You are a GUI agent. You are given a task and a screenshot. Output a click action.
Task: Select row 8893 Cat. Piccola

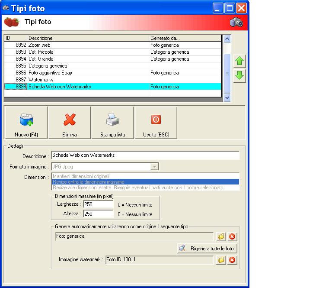pyautogui.click(x=113, y=52)
